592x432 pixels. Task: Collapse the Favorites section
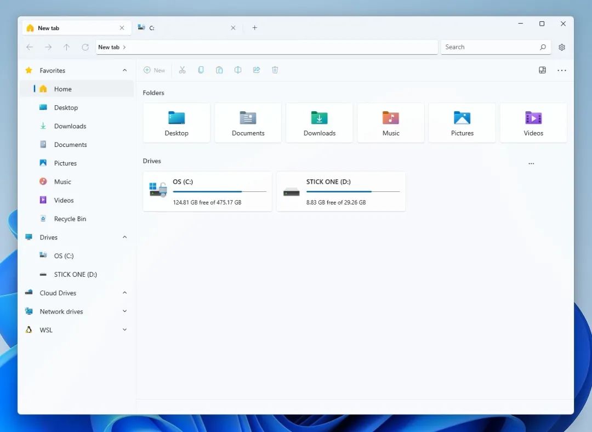(x=124, y=71)
